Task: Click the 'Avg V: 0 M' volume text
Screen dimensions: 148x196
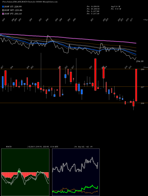Action: click(x=116, y=6)
